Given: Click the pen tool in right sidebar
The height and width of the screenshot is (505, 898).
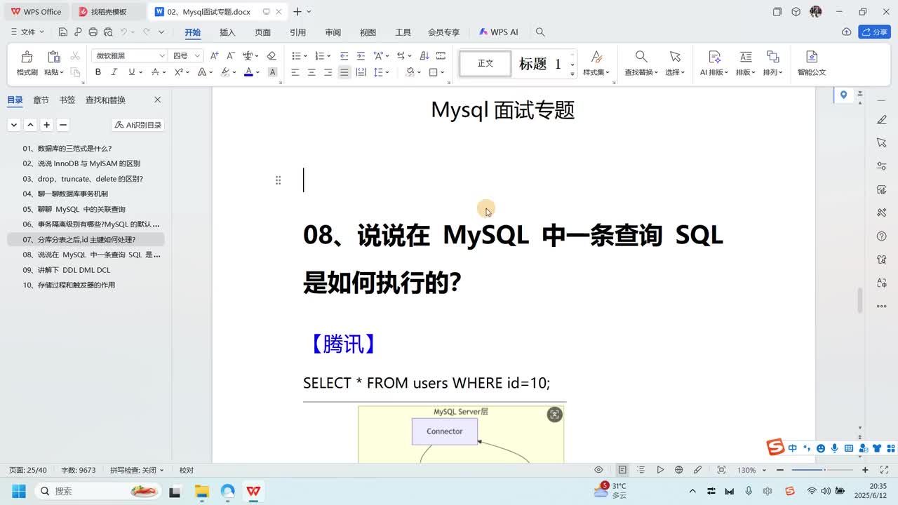Looking at the screenshot, I should click(x=882, y=120).
